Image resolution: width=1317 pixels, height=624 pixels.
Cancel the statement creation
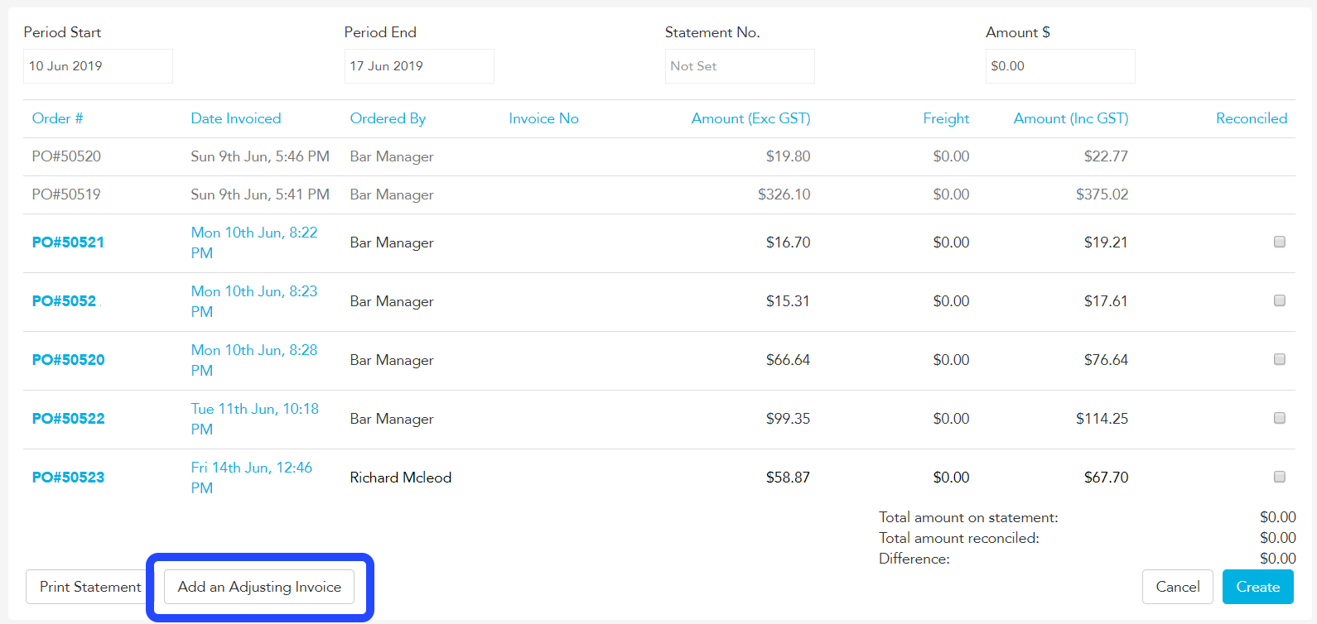[1177, 587]
